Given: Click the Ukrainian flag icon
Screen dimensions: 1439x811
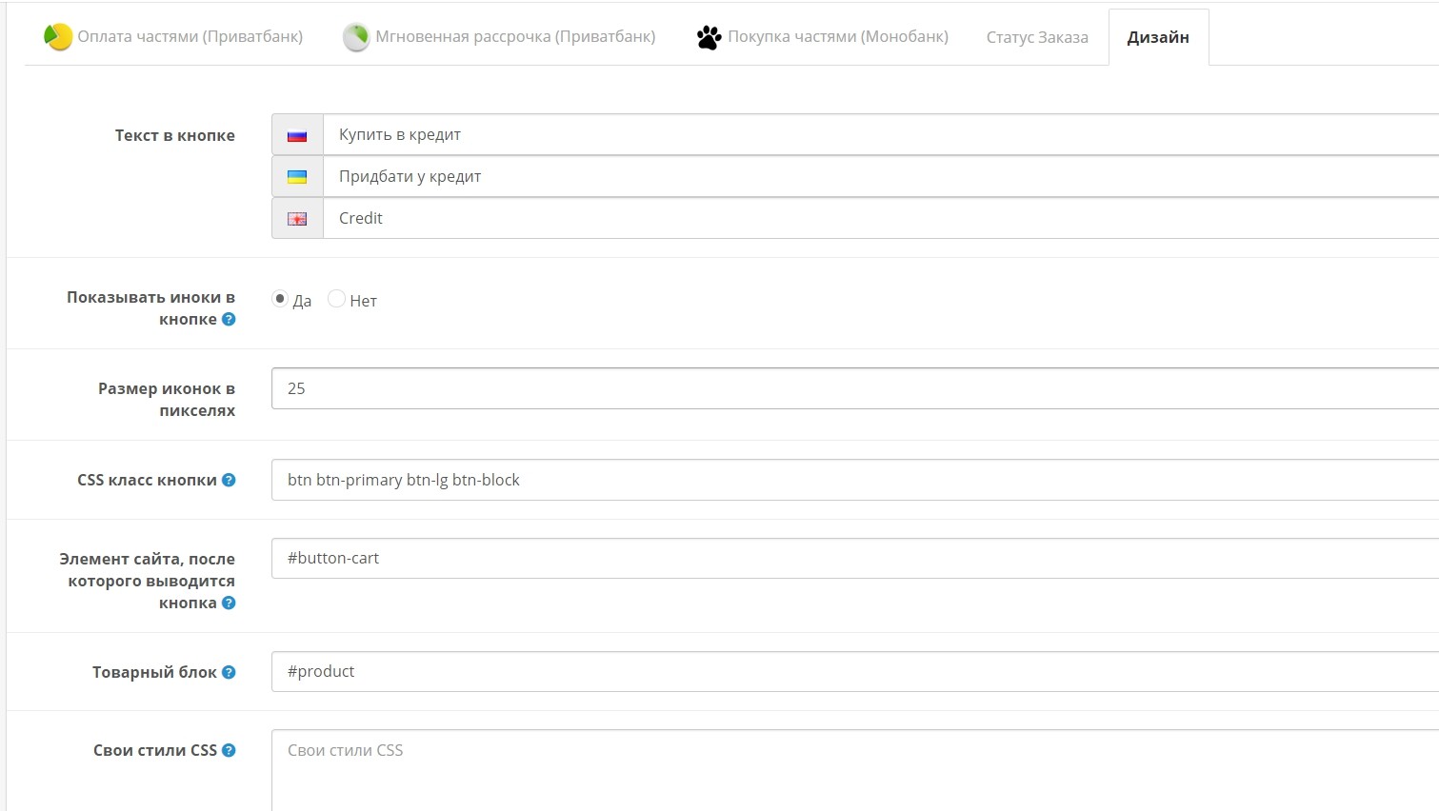Looking at the screenshot, I should pos(297,177).
